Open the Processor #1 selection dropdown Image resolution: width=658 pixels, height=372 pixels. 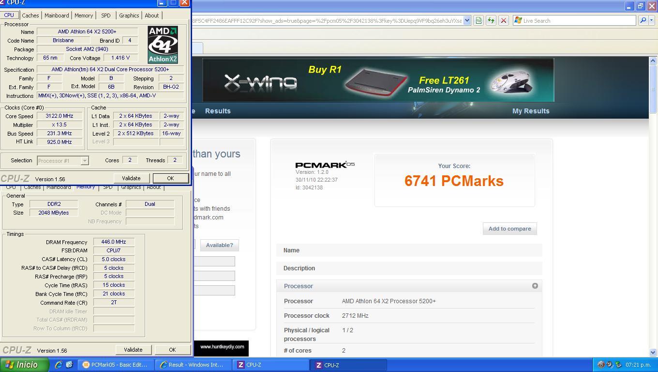(85, 160)
